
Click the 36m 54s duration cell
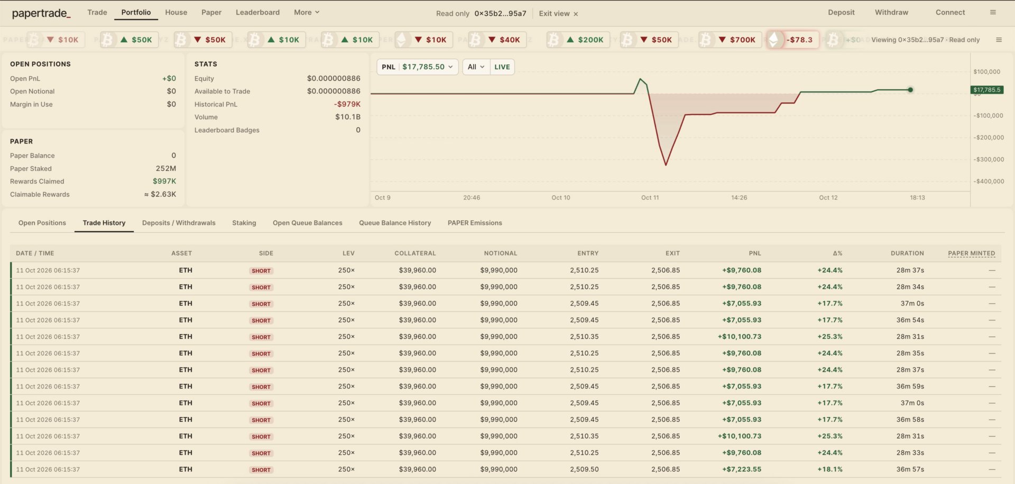[910, 320]
